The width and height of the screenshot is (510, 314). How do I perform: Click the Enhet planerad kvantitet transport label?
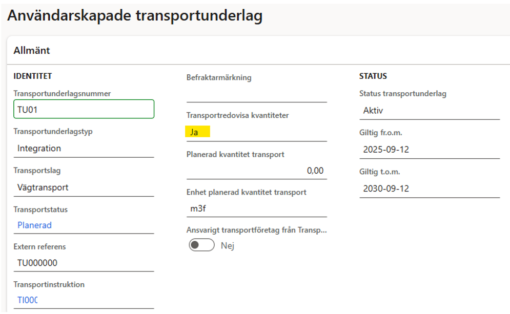(x=246, y=192)
